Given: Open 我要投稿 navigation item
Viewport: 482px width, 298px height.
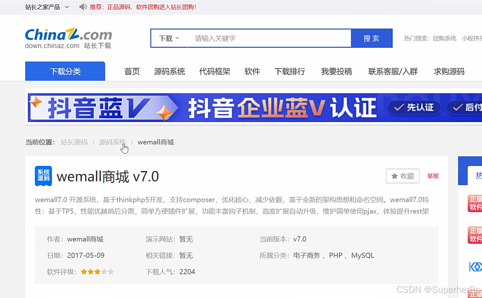Looking at the screenshot, I should pos(337,72).
